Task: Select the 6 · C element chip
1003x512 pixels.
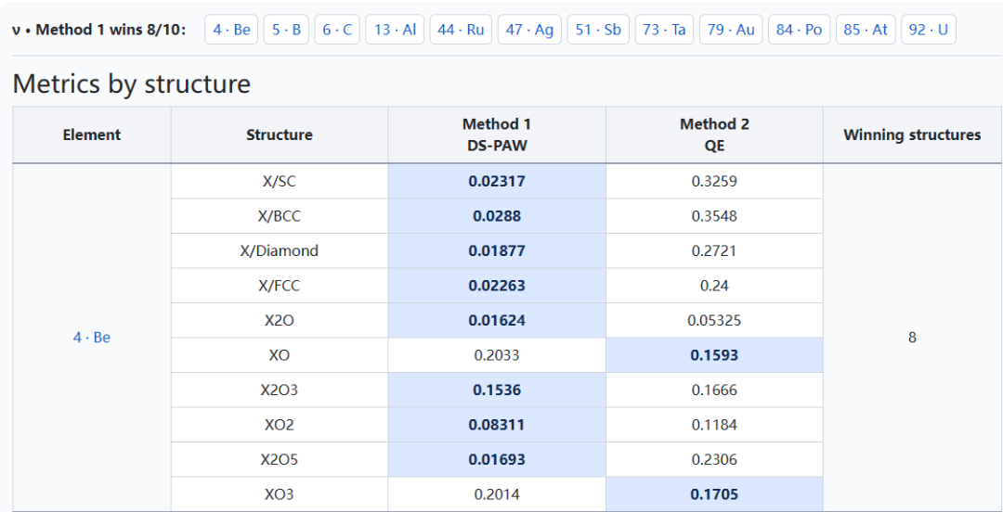Action: [x=337, y=30]
